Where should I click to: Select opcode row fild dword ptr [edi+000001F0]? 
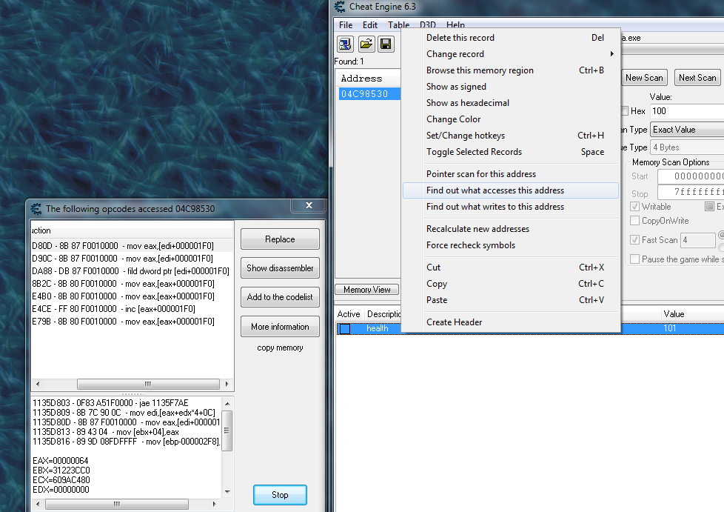click(132, 271)
